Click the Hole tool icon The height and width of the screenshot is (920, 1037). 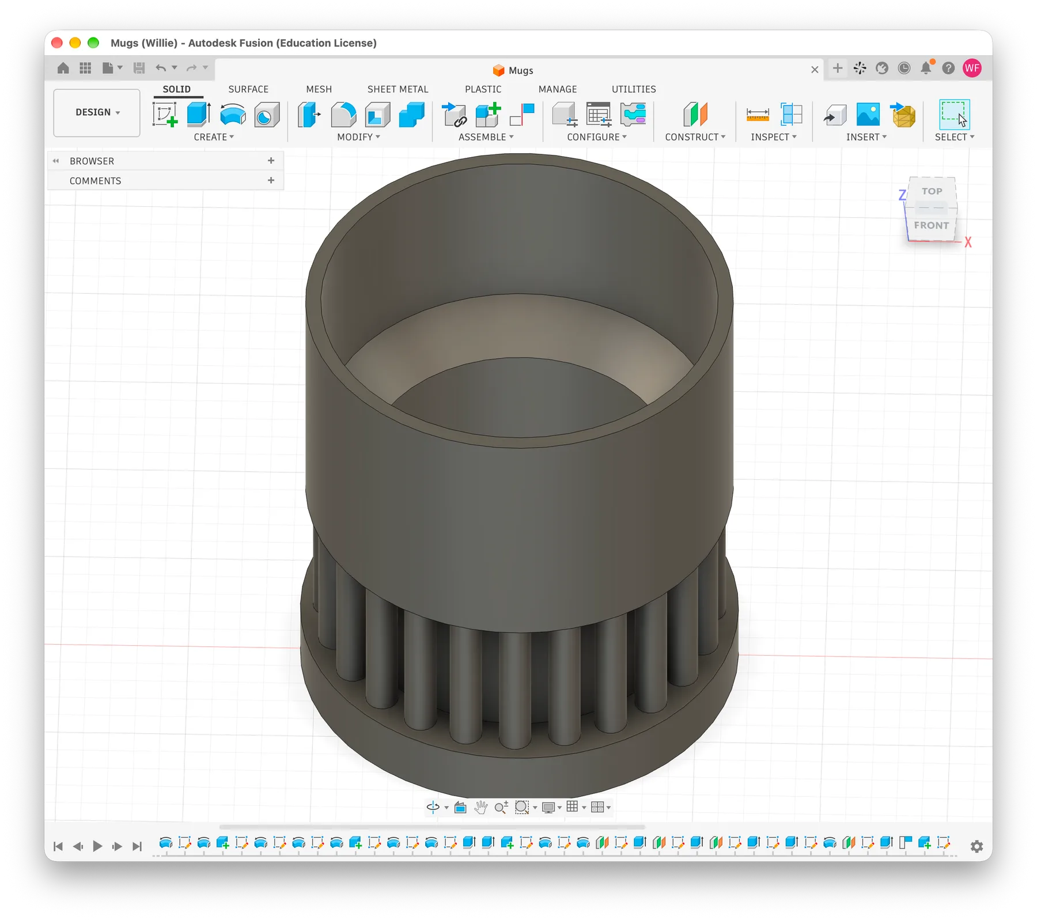point(267,114)
